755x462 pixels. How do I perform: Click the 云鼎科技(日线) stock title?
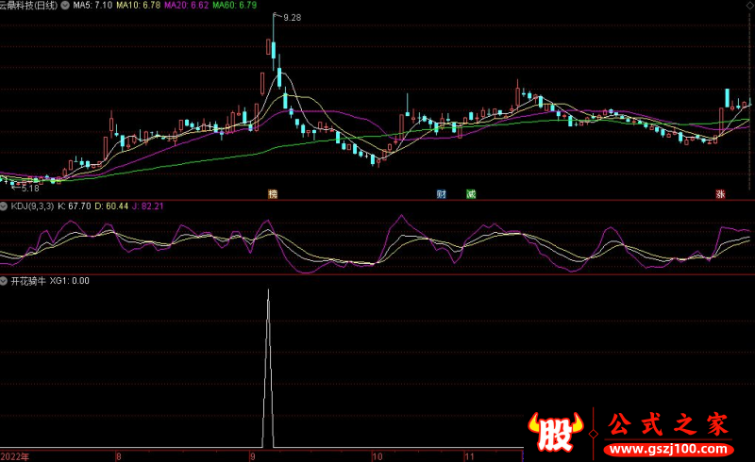(x=30, y=6)
